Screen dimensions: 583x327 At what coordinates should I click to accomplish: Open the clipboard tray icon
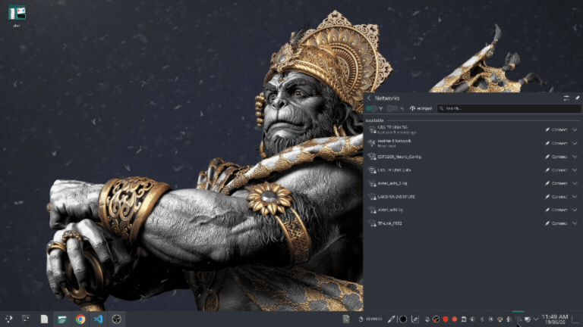pos(464,319)
